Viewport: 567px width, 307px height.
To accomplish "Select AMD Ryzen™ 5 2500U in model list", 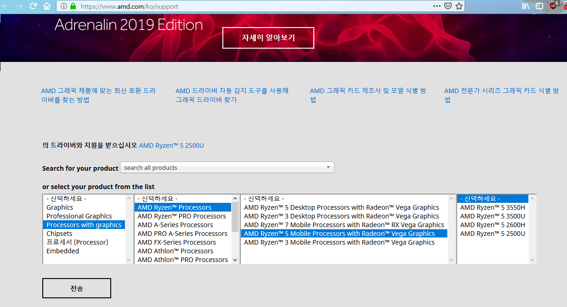I will (493, 234).
